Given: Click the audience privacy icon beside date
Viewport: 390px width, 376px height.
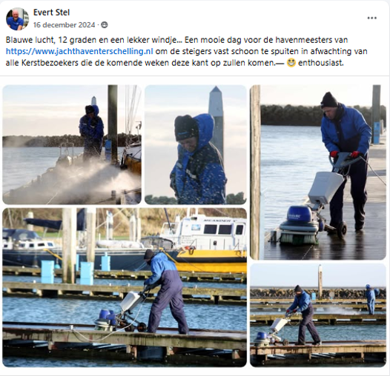Looking at the screenshot, I should [105, 25].
